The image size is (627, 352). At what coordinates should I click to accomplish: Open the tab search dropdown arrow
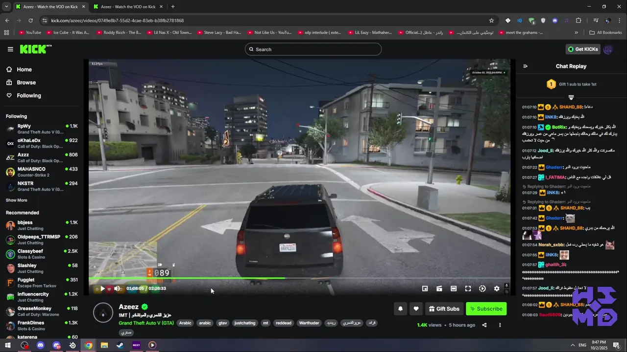6,7
